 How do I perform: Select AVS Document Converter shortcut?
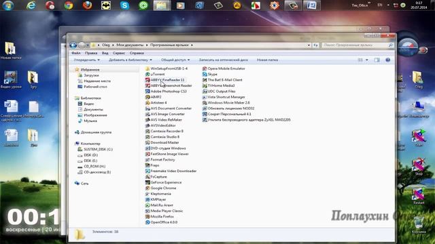169,108
